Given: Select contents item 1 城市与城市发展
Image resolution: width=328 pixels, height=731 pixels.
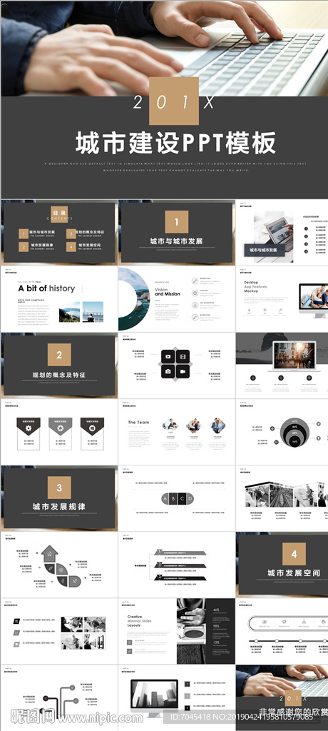Looking at the screenshot, I should point(37,233).
